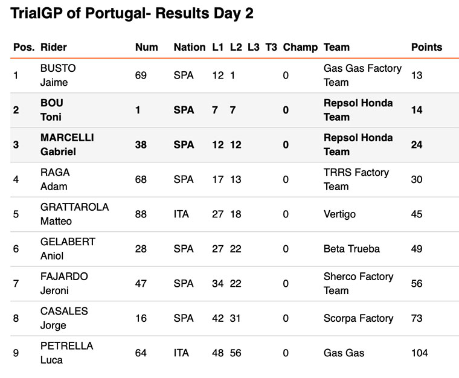
Task: Click the Pos. column header
Action: [x=24, y=47]
